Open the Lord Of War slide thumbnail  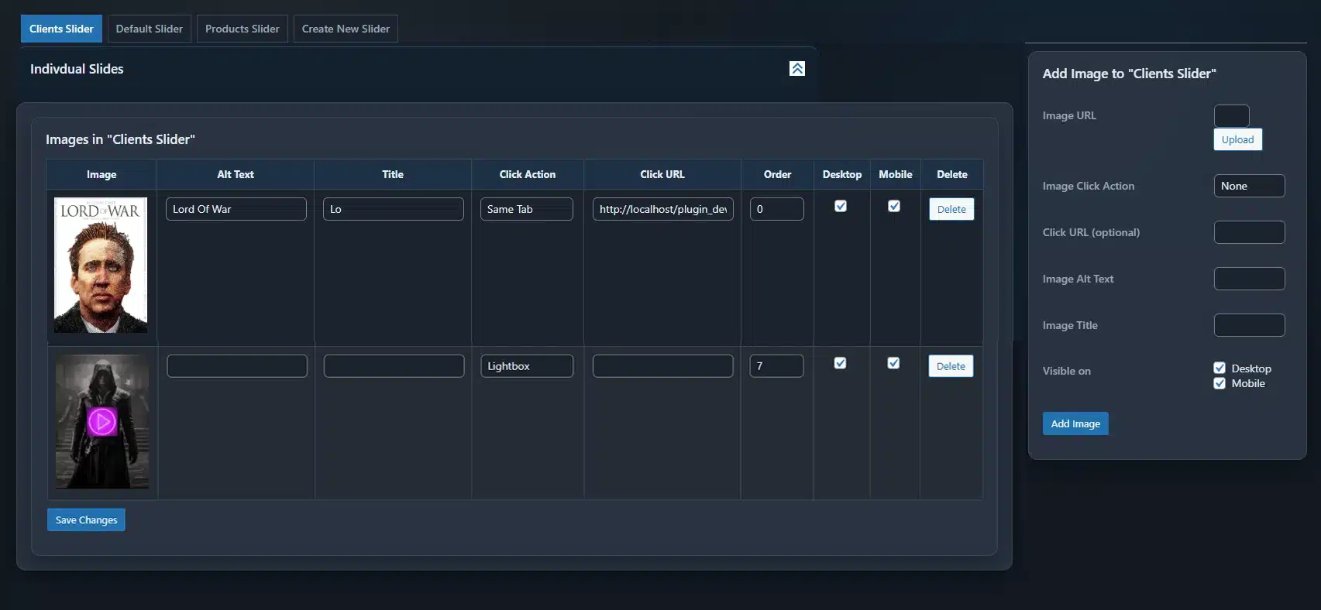point(101,265)
